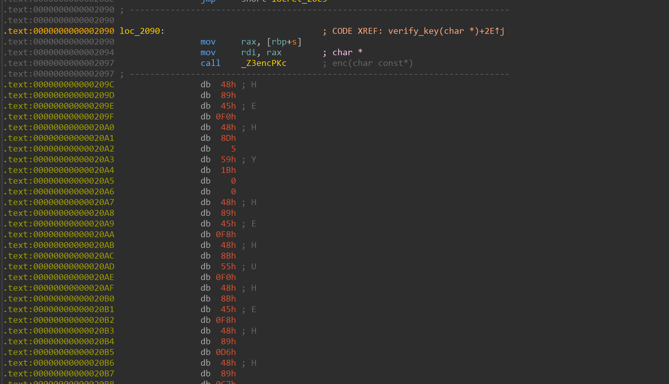Select the first mov mnemonic at address 2090
Viewport: 669px width, 384px height.
(208, 42)
